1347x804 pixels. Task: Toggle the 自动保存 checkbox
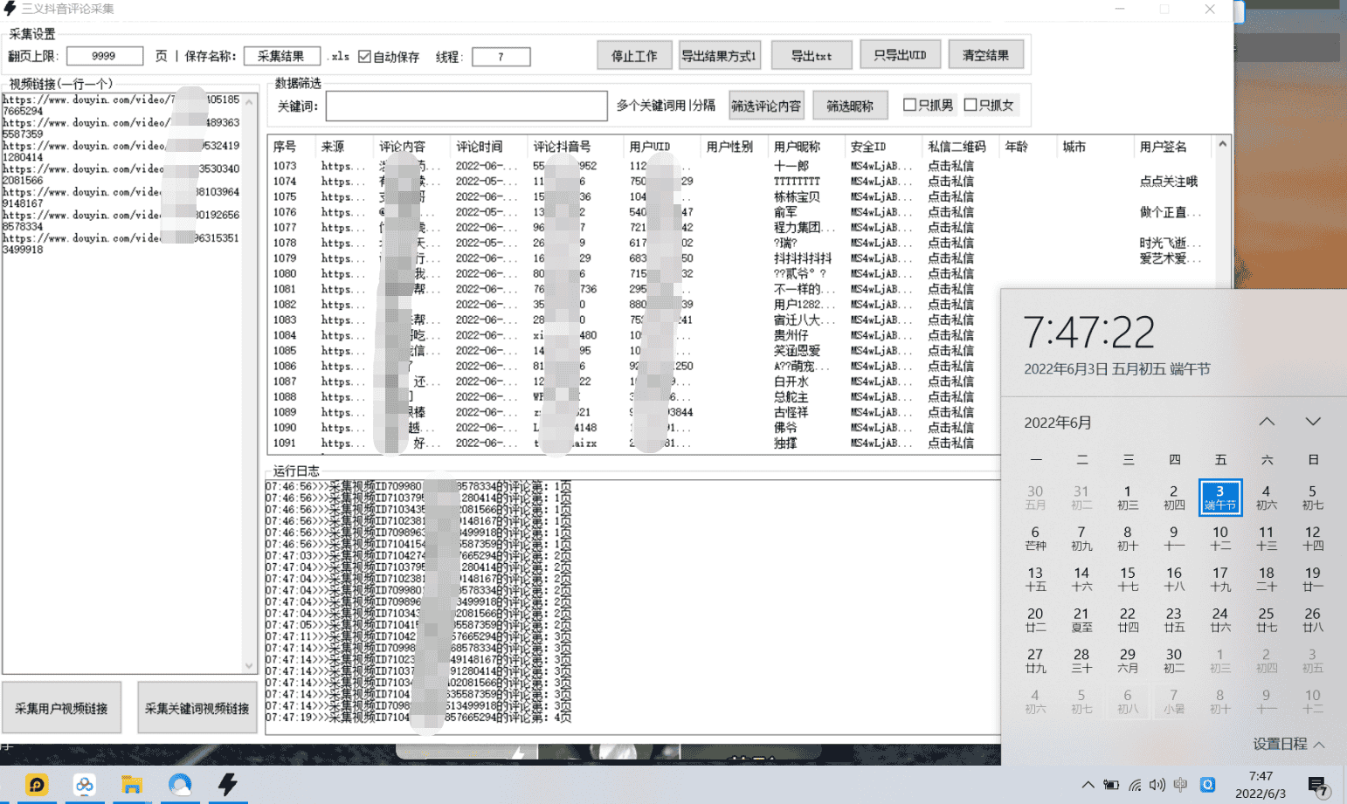point(365,57)
